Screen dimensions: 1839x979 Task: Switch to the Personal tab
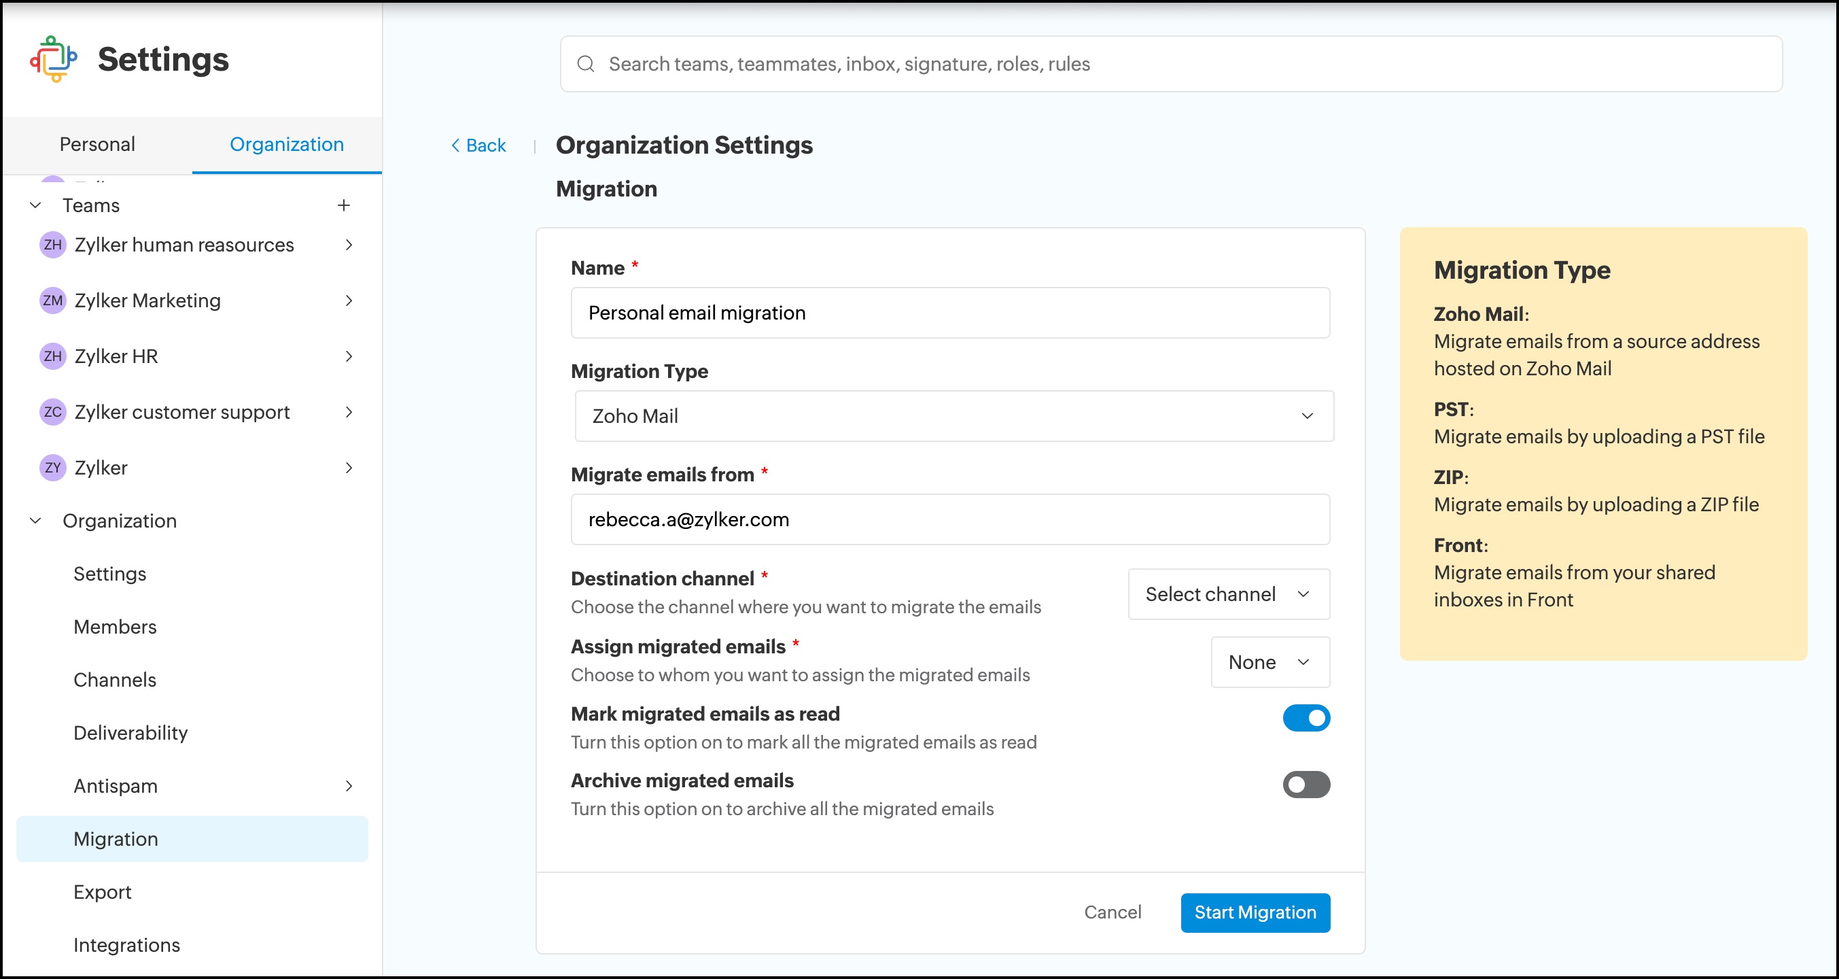[97, 144]
